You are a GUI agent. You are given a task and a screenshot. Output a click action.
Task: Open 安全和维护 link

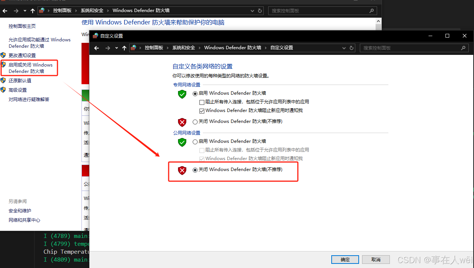tap(20, 211)
